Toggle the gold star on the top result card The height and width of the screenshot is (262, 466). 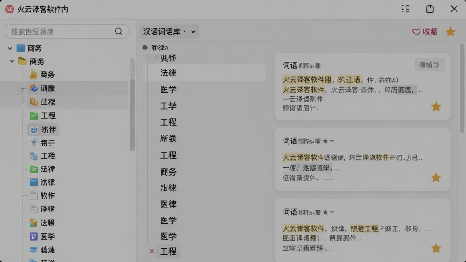pyautogui.click(x=436, y=106)
